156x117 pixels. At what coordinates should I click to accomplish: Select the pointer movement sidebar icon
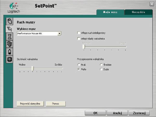[x=9, y=29]
